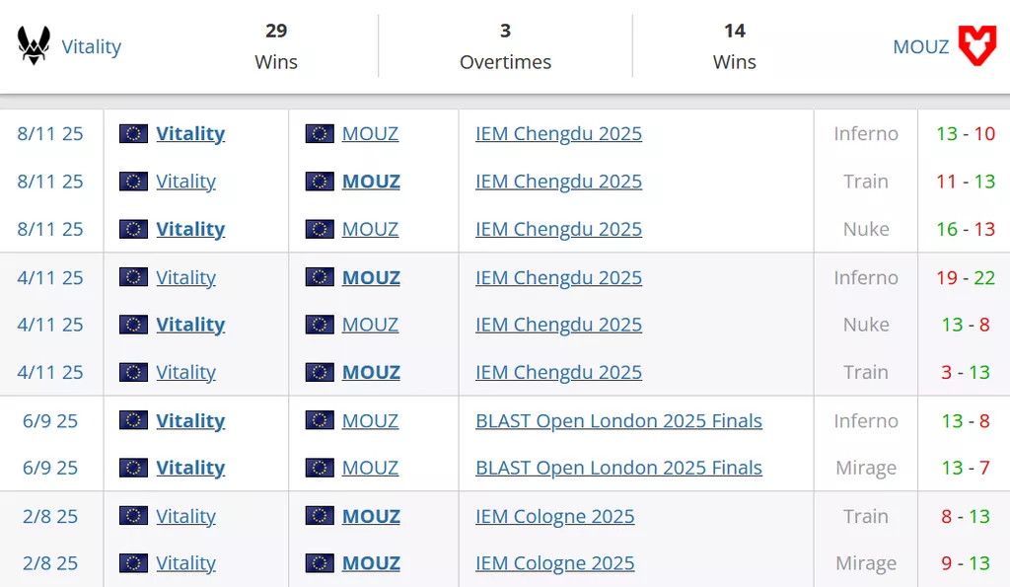This screenshot has width=1010, height=587.
Task: Select EU flag beside Vitality, 16-13 Nuke row
Action: tap(133, 229)
